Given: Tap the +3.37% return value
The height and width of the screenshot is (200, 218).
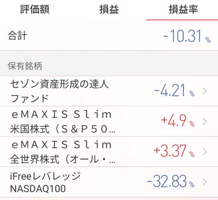Looking at the screenshot, I should tap(174, 151).
